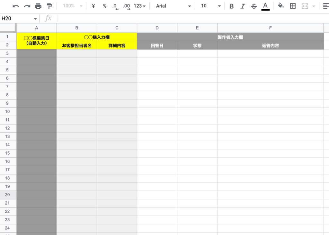The width and height of the screenshot is (329, 235).
Task: Click inside the fx formula bar
Action: (x=193, y=18)
